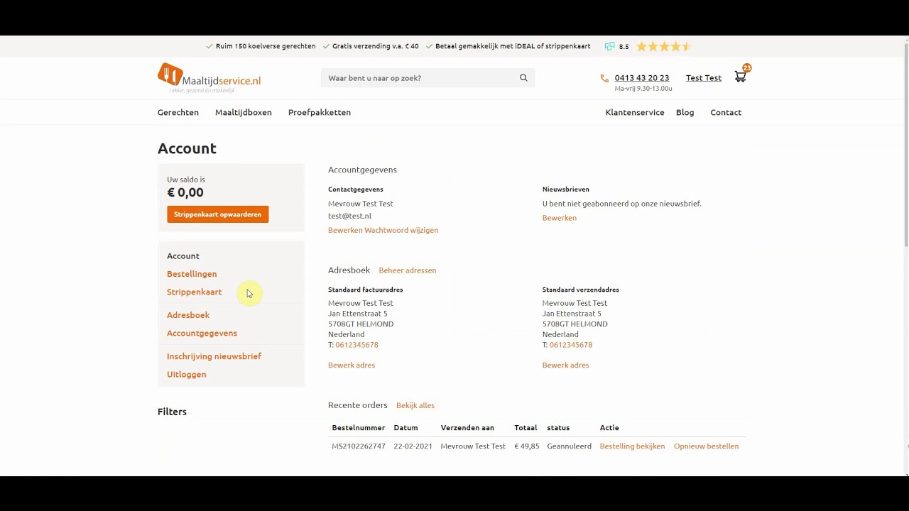Open Accountgegevens in the sidebar
909x511 pixels.
(202, 333)
